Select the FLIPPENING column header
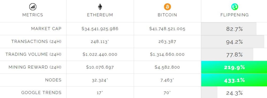Image resolution: width=267 pixels, height=98 pixels. 234,15
